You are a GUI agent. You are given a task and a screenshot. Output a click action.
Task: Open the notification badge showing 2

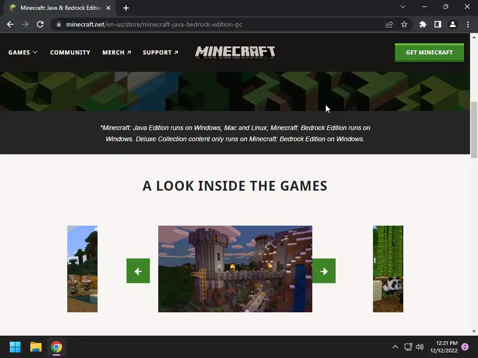[x=465, y=347]
